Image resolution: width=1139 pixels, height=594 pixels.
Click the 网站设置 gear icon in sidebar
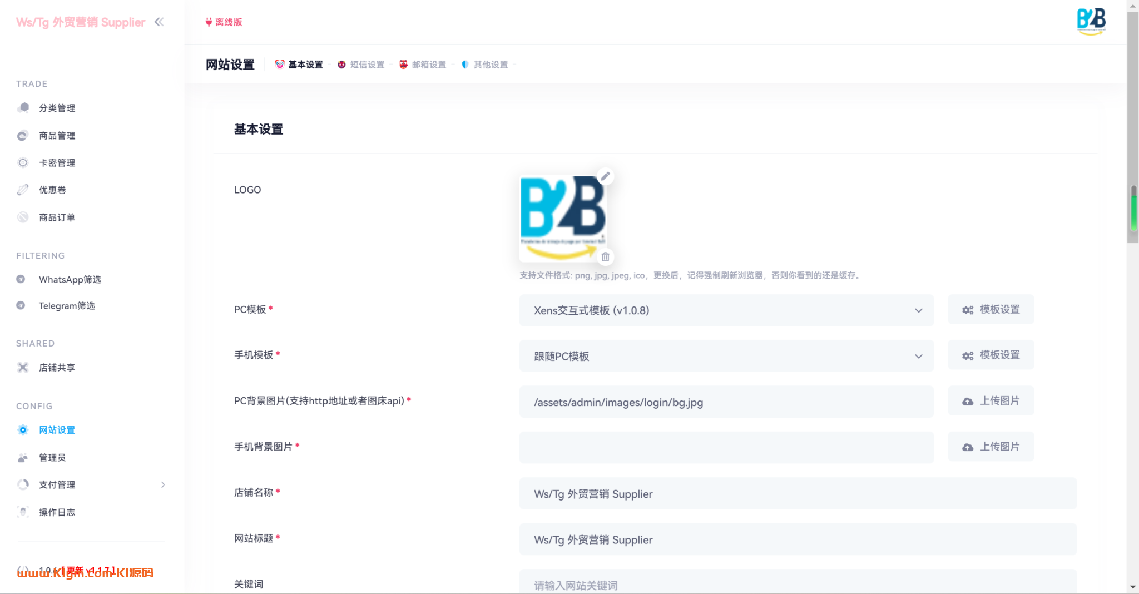[23, 430]
